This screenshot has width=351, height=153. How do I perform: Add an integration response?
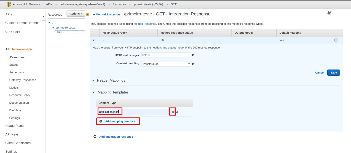point(116,137)
